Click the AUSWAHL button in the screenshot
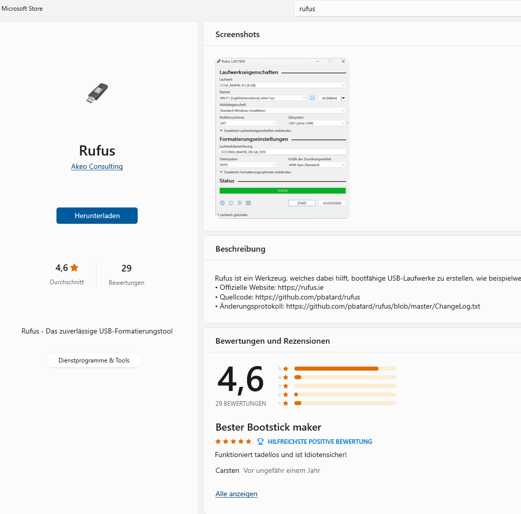 [x=329, y=98]
